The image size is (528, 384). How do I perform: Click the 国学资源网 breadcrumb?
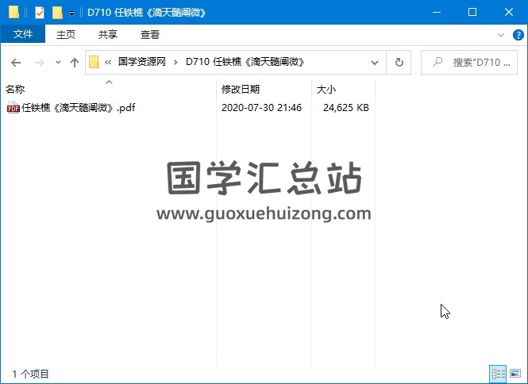point(142,62)
